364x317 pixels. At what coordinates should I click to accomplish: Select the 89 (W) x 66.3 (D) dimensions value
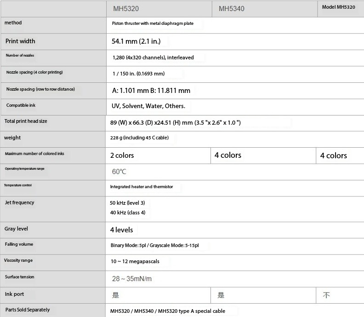pos(176,123)
